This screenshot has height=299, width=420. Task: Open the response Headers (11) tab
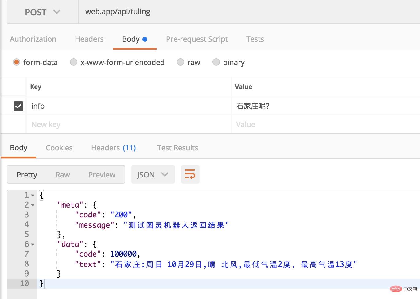[x=114, y=148]
